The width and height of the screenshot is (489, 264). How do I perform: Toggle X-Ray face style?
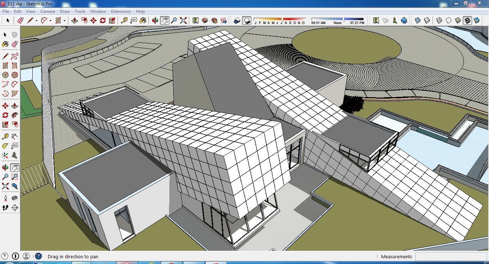point(418,20)
